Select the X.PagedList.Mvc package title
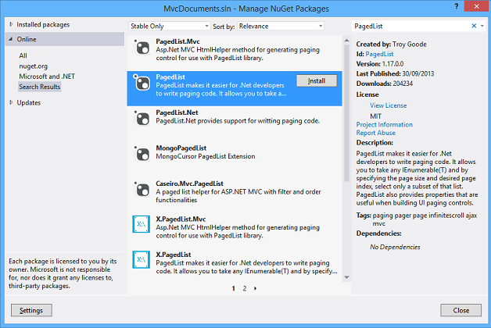Screen dimensions: 491x328 pos(181,219)
